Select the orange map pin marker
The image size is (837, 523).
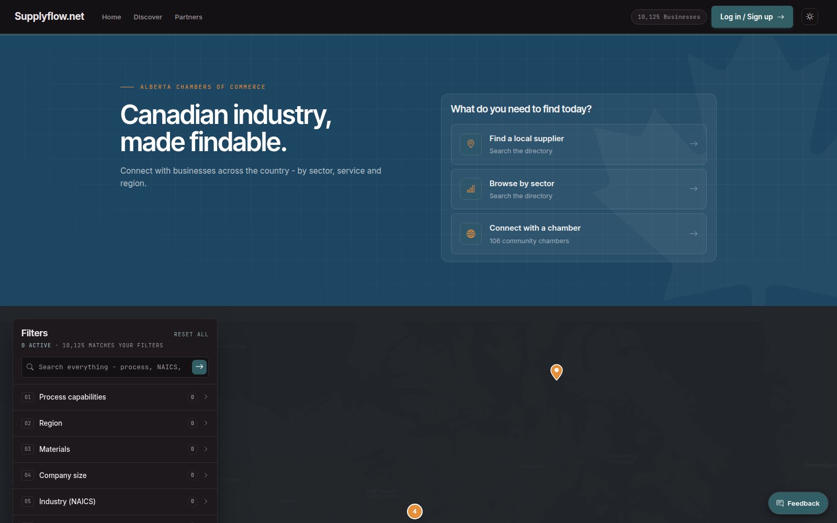coord(557,372)
